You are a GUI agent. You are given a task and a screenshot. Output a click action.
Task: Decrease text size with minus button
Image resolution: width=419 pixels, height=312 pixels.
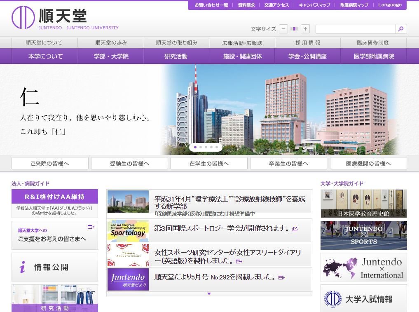tap(283, 29)
